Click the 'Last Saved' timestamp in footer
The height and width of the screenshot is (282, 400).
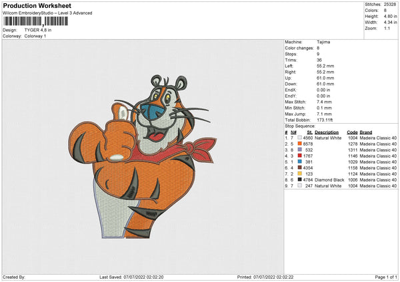click(x=131, y=277)
